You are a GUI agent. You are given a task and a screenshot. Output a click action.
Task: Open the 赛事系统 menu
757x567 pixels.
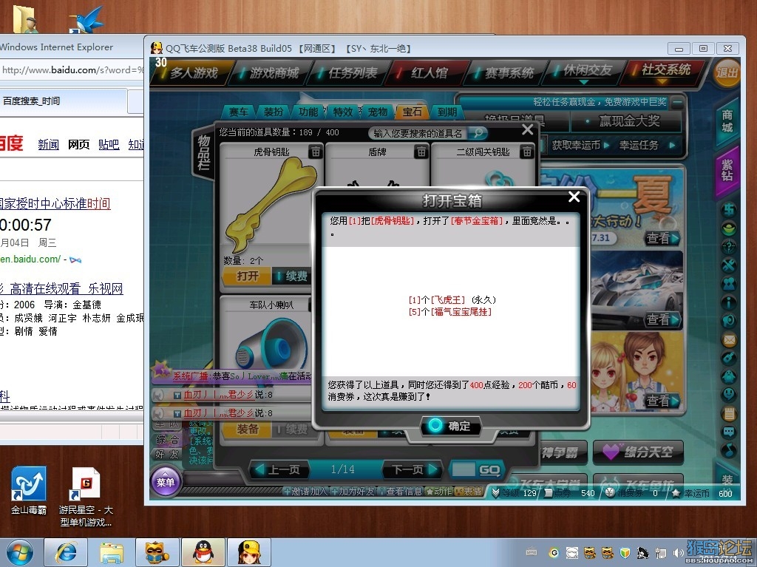[505, 73]
